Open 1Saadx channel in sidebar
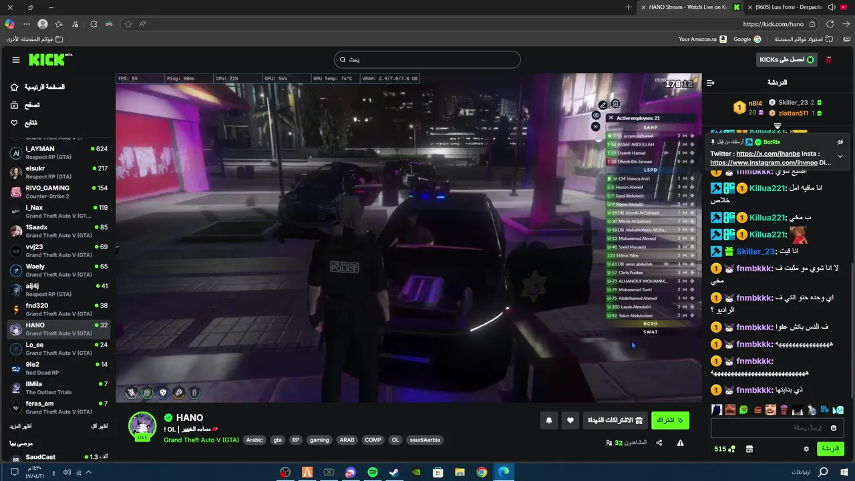855x481 pixels. tap(57, 230)
